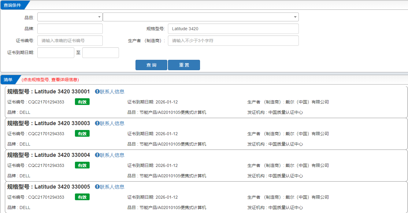Click the red hint 点击规格型号, 查看详细信息
The image size is (408, 213).
click(x=50, y=80)
